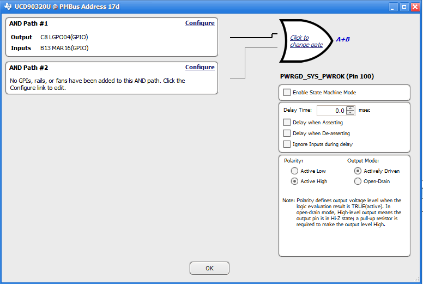This screenshot has height=284, width=423.
Task: Click the 'B13 MAR16(GPIO)' inputs text
Action: [64, 48]
